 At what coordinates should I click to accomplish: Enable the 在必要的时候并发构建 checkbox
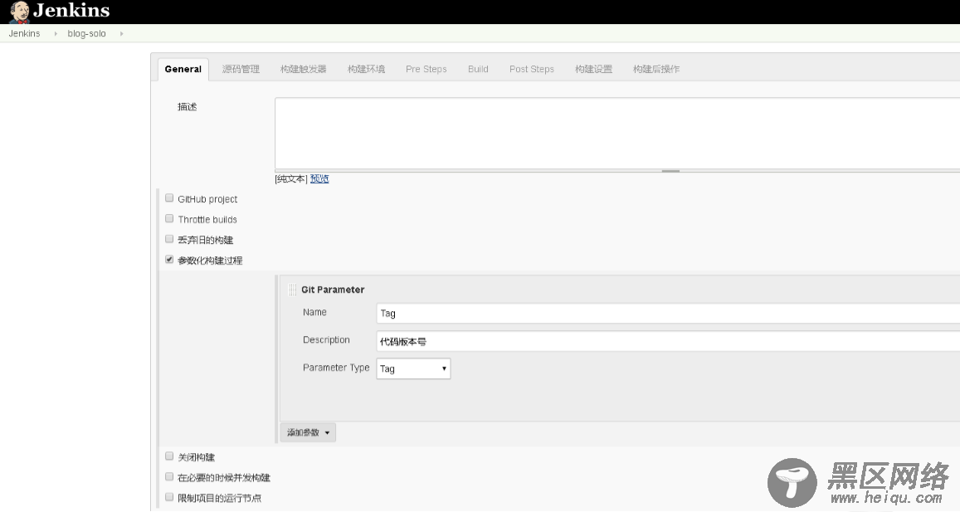pos(169,476)
